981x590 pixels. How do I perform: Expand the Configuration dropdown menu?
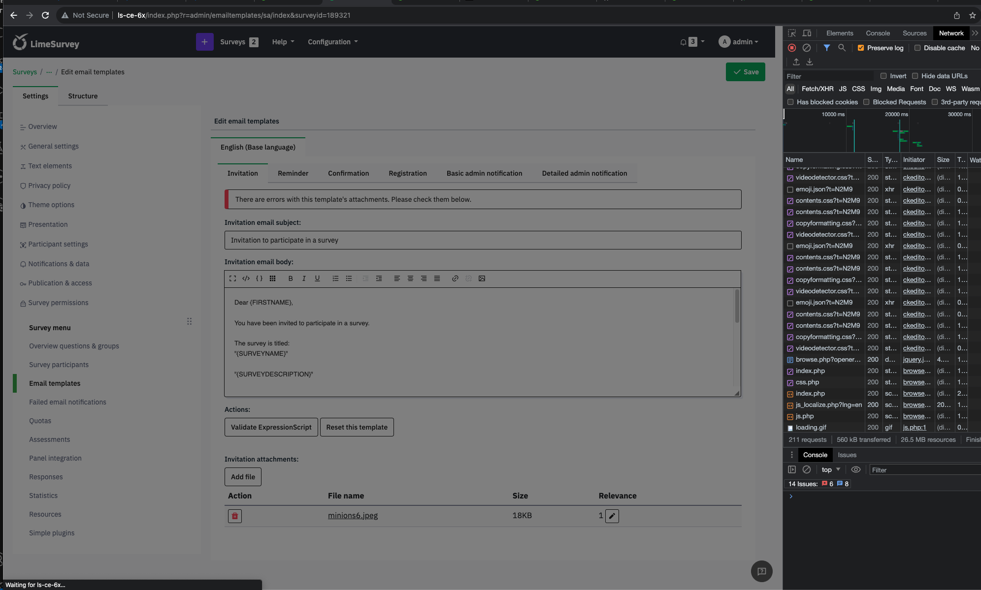[x=333, y=42]
